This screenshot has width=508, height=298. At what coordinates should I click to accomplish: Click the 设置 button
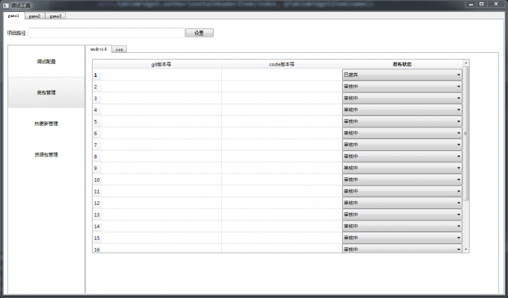click(199, 33)
